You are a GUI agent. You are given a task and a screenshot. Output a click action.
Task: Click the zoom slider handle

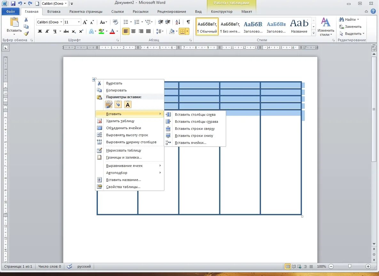(350, 266)
